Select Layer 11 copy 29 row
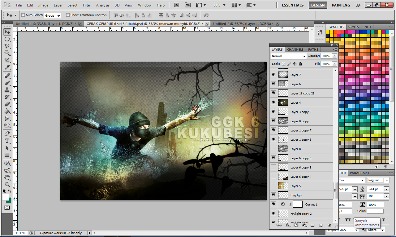This screenshot has height=237, width=396. tap(302, 93)
